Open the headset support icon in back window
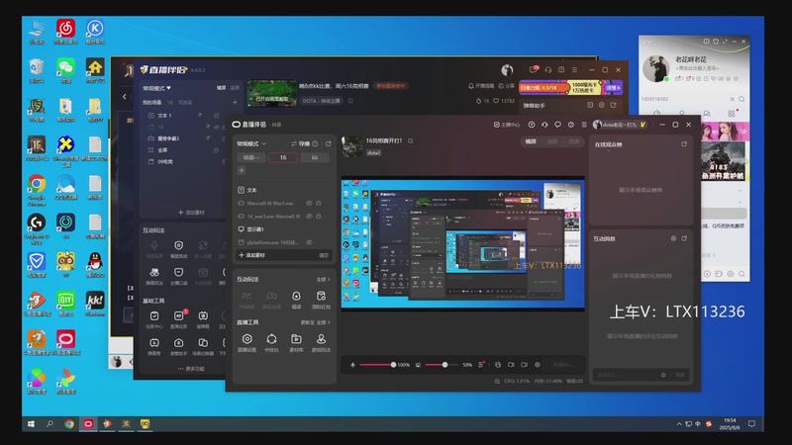This screenshot has width=792, height=445. (x=548, y=69)
